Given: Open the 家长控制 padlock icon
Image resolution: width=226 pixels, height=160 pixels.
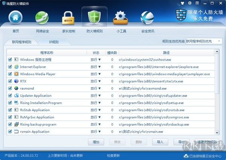Looking at the screenshot, I should click(68, 18).
